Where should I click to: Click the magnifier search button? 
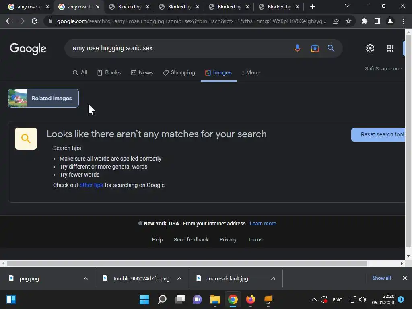tap(331, 48)
